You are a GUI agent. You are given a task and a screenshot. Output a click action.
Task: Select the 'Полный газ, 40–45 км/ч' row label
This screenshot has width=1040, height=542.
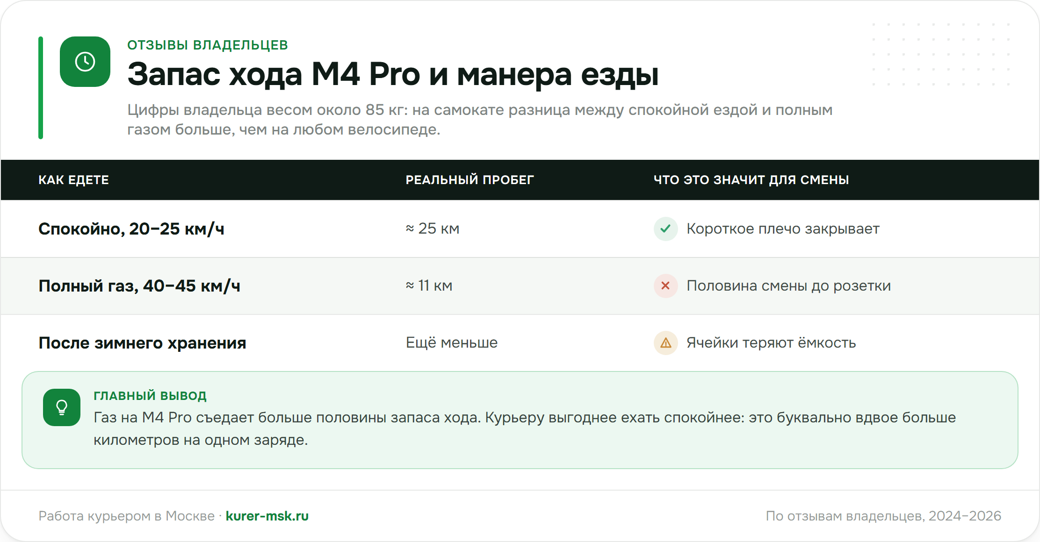(x=139, y=286)
